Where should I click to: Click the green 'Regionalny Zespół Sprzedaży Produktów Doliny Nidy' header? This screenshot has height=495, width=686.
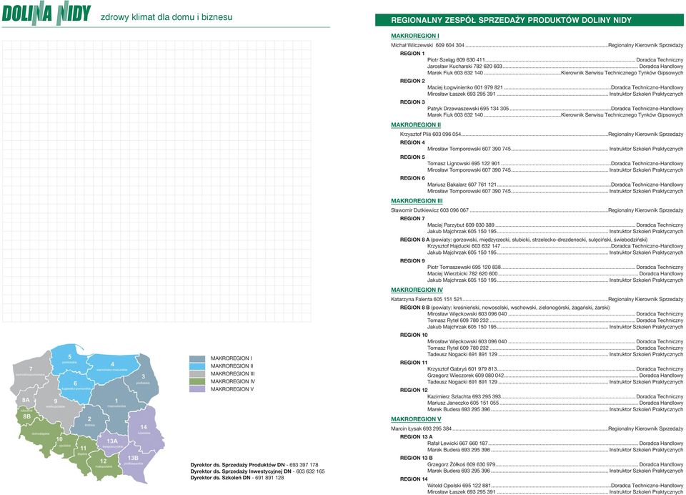point(530,20)
